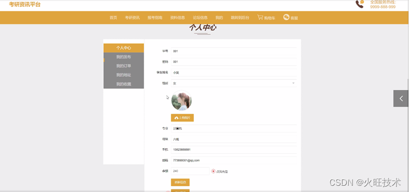The height and width of the screenshot is (192, 409).
Task: Open 报考指南 menu item
Action: pyautogui.click(x=155, y=18)
